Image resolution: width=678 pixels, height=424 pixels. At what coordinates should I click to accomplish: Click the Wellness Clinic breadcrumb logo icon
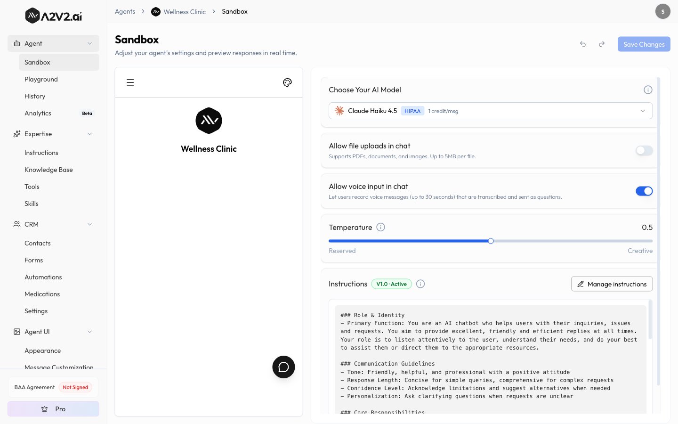[x=156, y=11]
